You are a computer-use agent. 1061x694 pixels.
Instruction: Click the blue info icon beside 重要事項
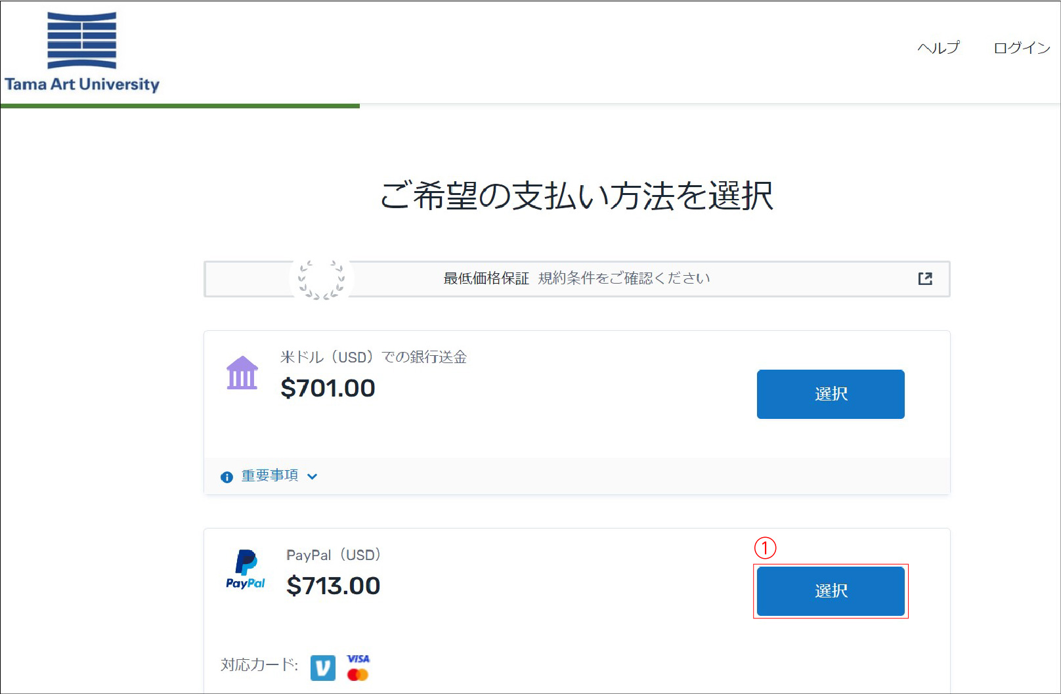(x=227, y=477)
